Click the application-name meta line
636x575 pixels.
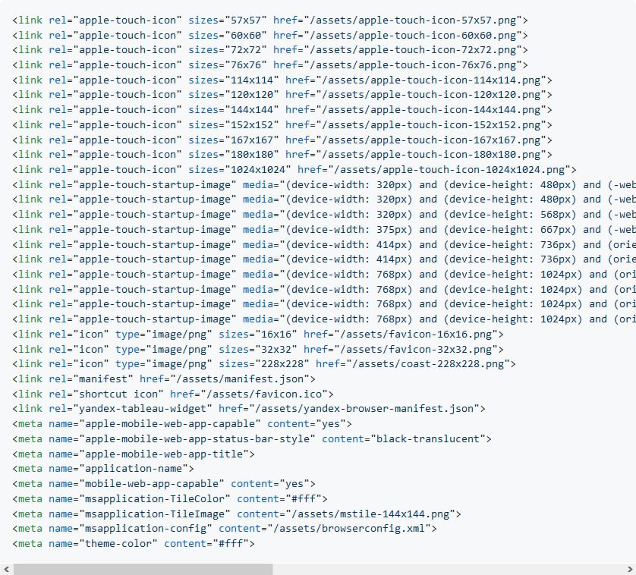tap(103, 468)
